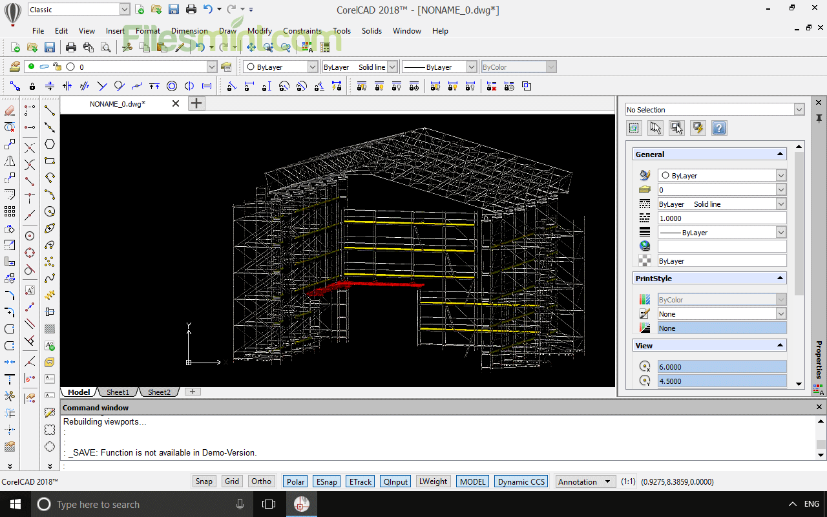Click the lock entity icon in the constraints toolbar

pyautogui.click(x=32, y=85)
